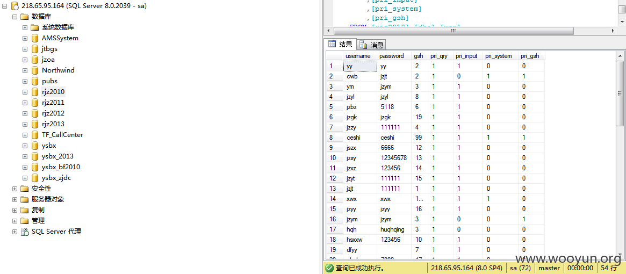Click the ysbx database cylinder icon
The image size is (626, 274).
click(35, 146)
